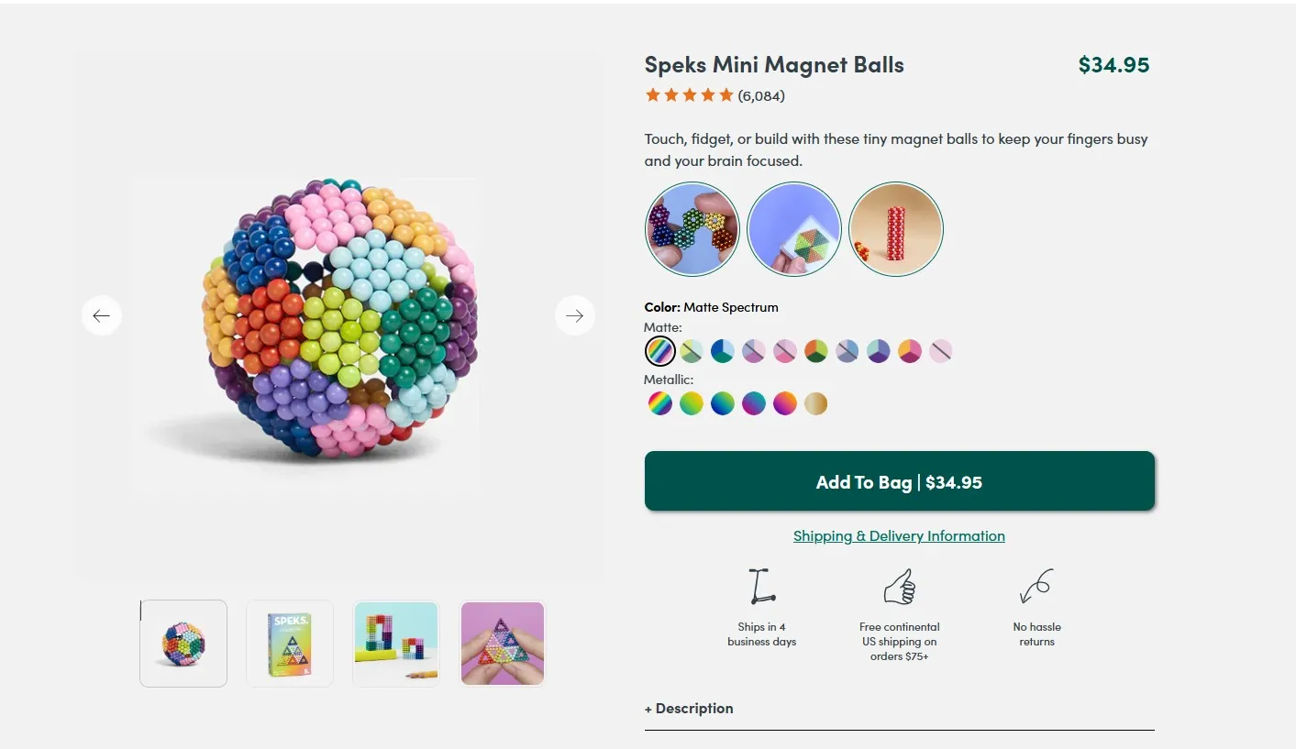
Task: Click the fifth star in the product rating
Action: pos(726,94)
